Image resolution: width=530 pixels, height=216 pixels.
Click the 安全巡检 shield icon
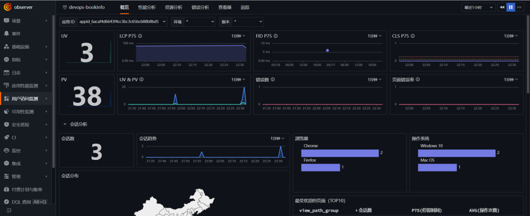pos(6,125)
